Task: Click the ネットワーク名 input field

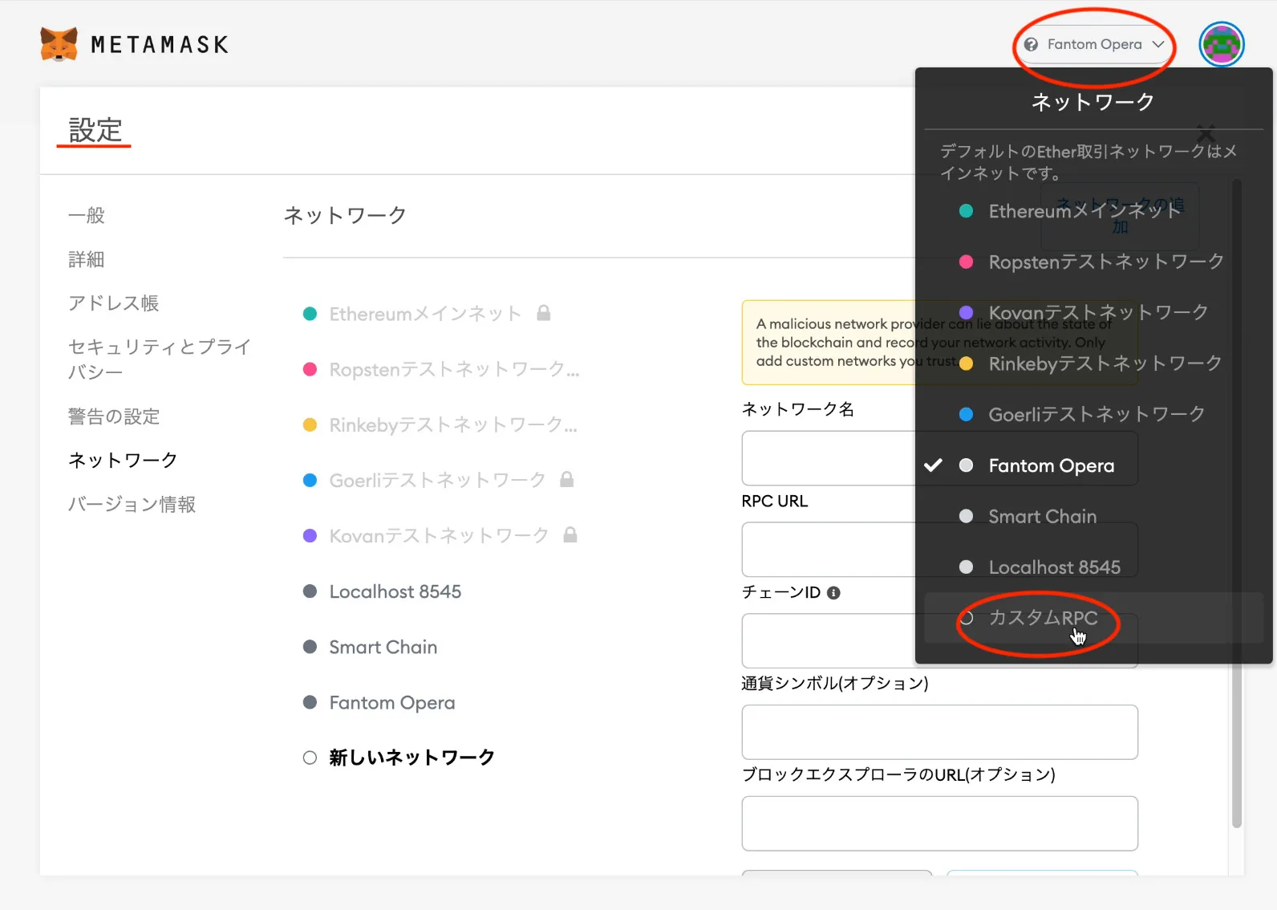Action: click(939, 458)
